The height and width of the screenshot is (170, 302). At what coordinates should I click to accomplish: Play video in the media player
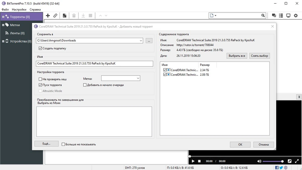[x=193, y=161]
